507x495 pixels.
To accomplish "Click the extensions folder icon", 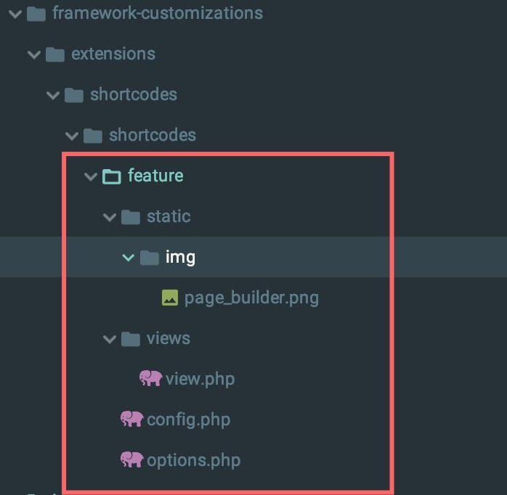I will click(x=55, y=54).
